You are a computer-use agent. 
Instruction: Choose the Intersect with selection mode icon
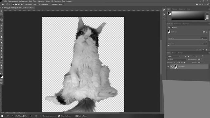[x=22, y=4]
